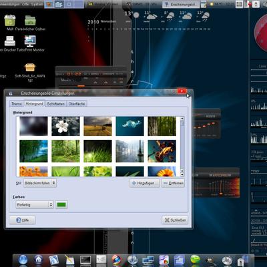Open the grey globe icon near dock end
267x267 pixels.
pyautogui.click(x=226, y=260)
